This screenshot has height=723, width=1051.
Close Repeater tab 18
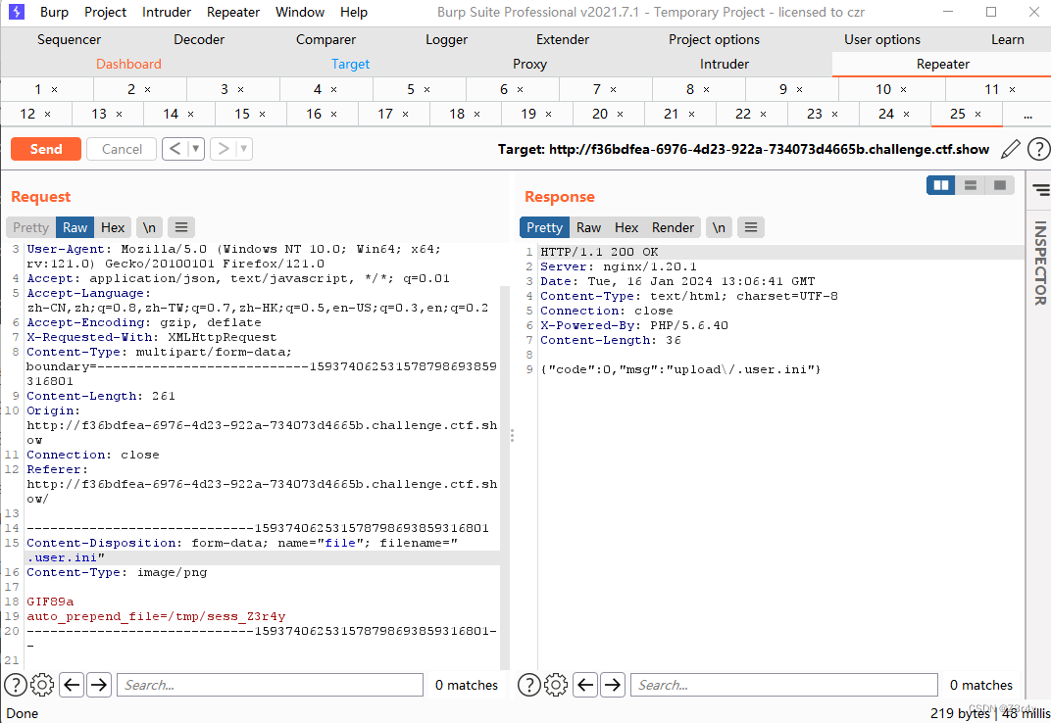(477, 115)
